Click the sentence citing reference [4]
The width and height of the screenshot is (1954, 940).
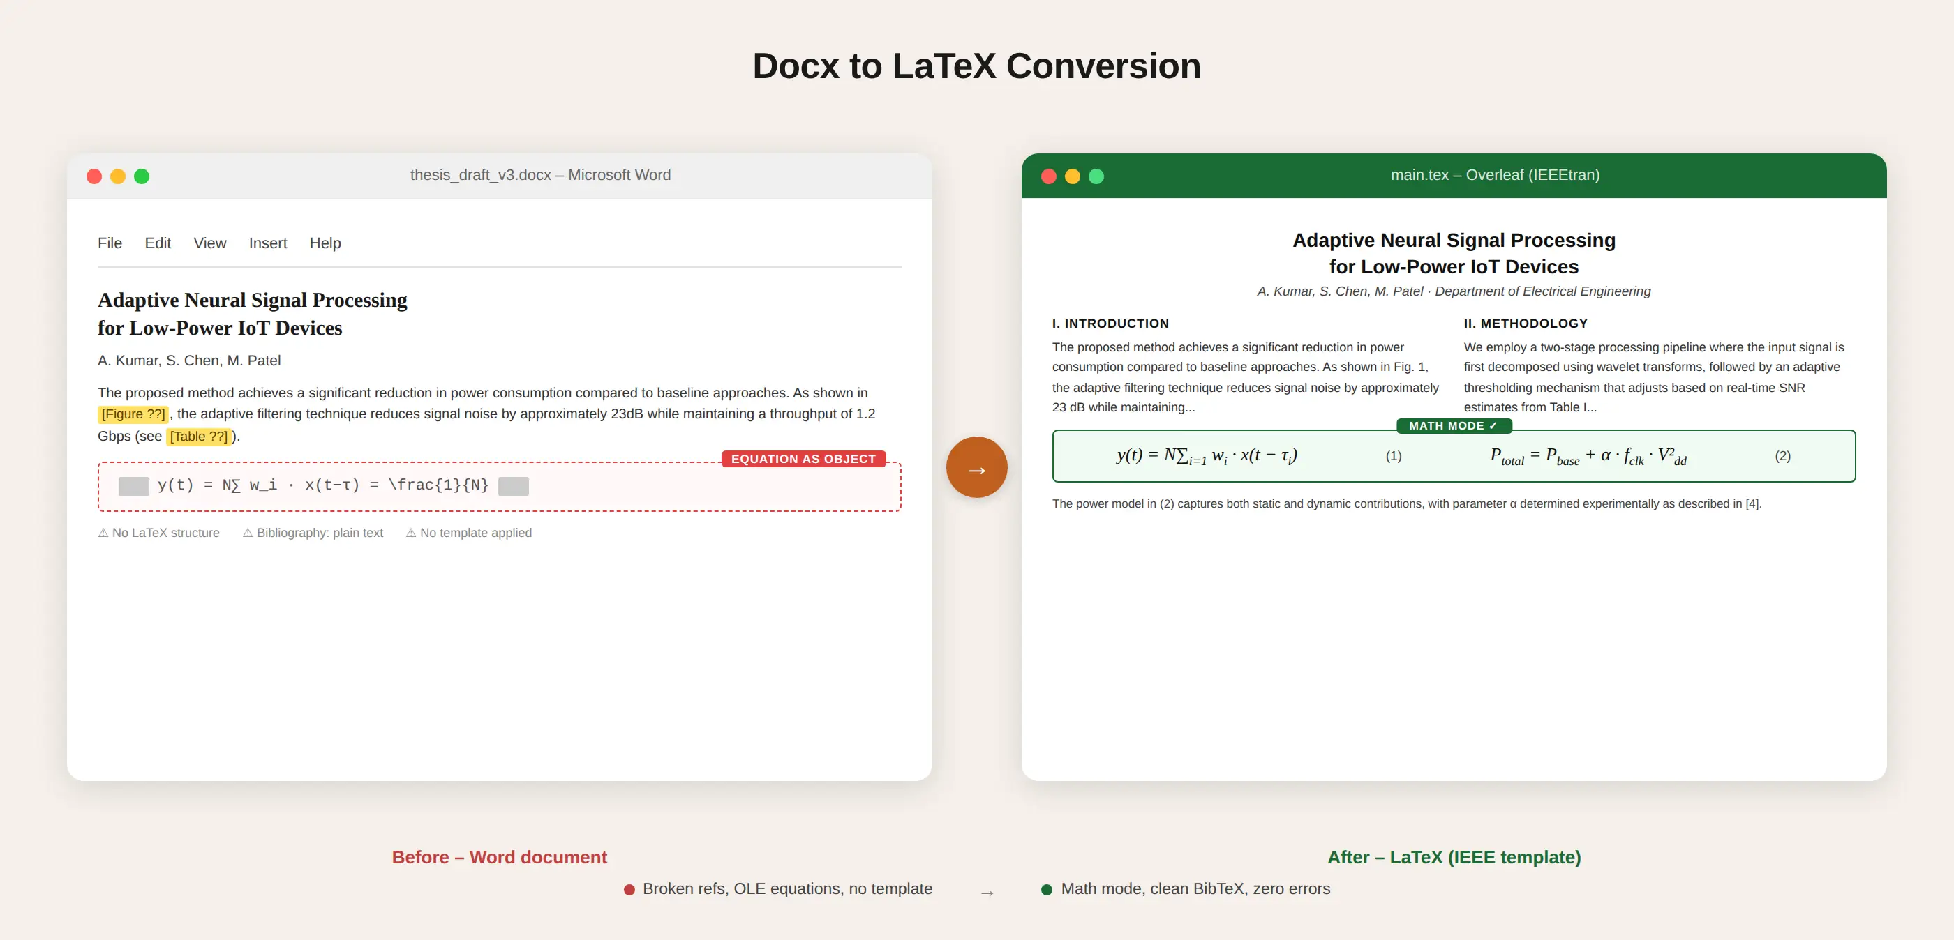[1406, 504]
